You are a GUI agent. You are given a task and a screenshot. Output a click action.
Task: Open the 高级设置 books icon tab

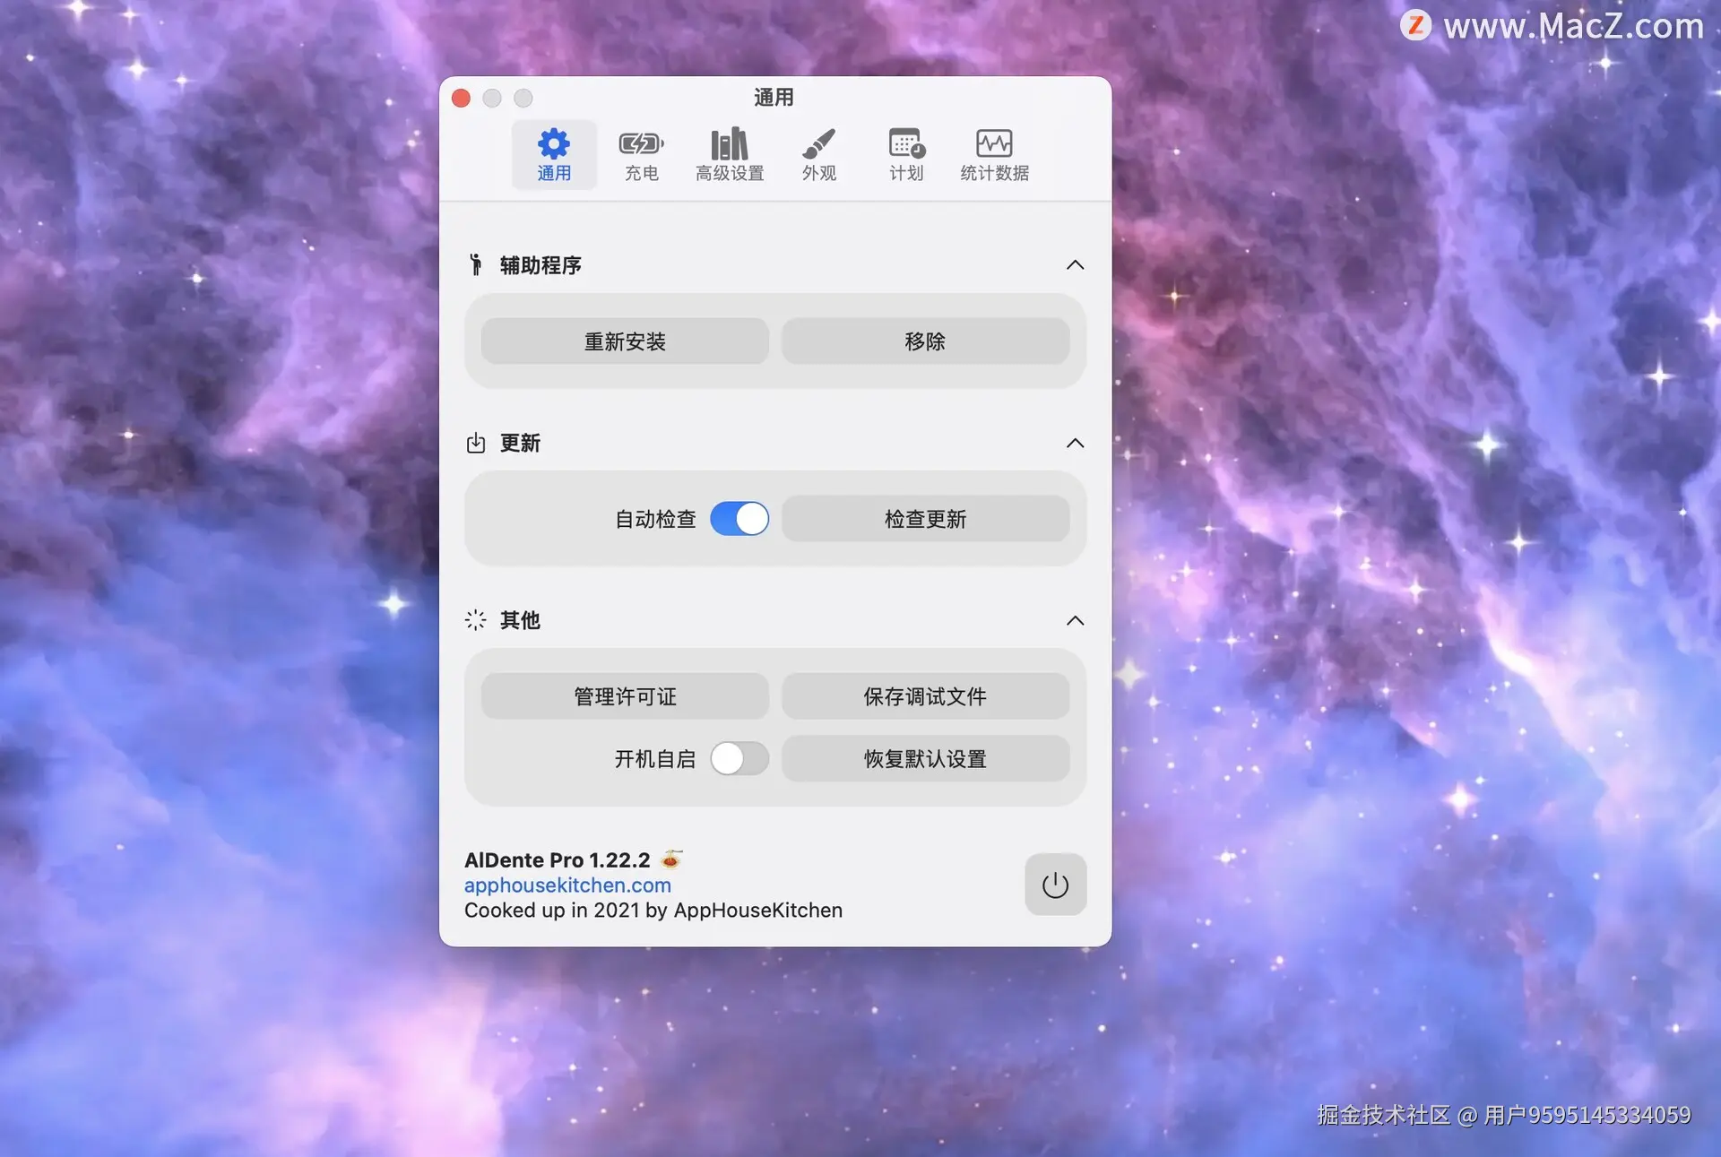click(x=730, y=154)
